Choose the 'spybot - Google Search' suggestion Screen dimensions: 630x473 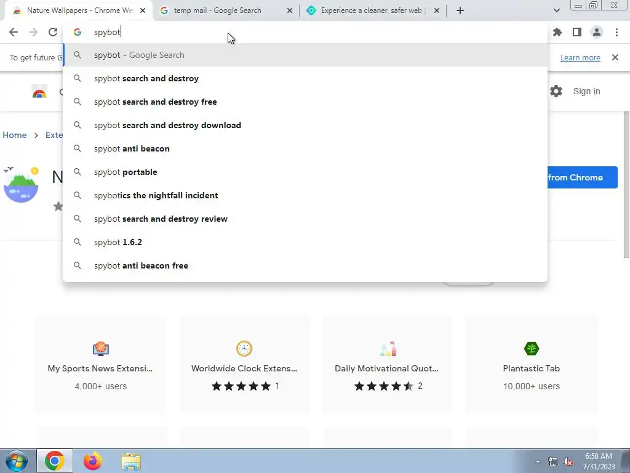pyautogui.click(x=305, y=55)
